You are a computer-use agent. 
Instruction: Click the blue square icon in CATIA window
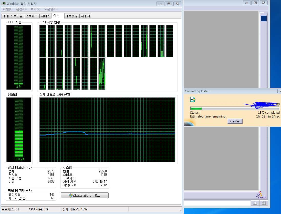[264, 18]
